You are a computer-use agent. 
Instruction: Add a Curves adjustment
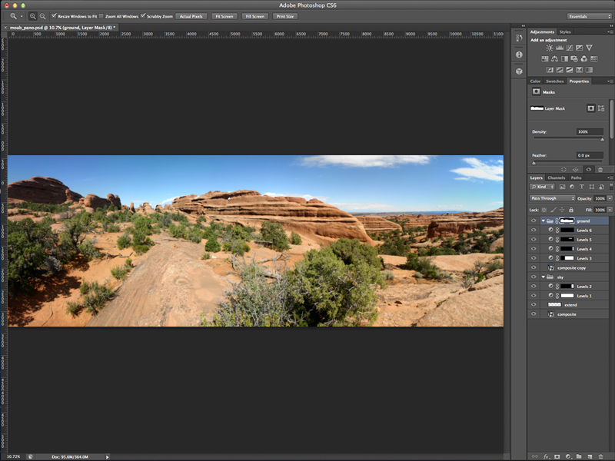point(570,48)
